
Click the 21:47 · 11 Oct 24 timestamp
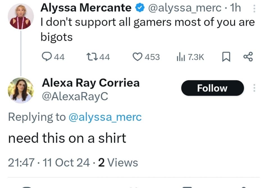tap(49, 163)
